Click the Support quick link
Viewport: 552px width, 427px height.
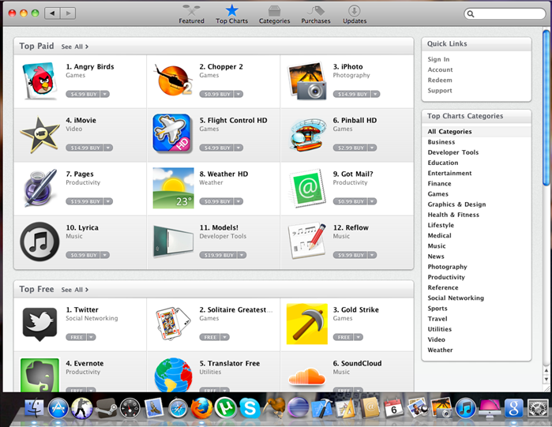point(440,91)
